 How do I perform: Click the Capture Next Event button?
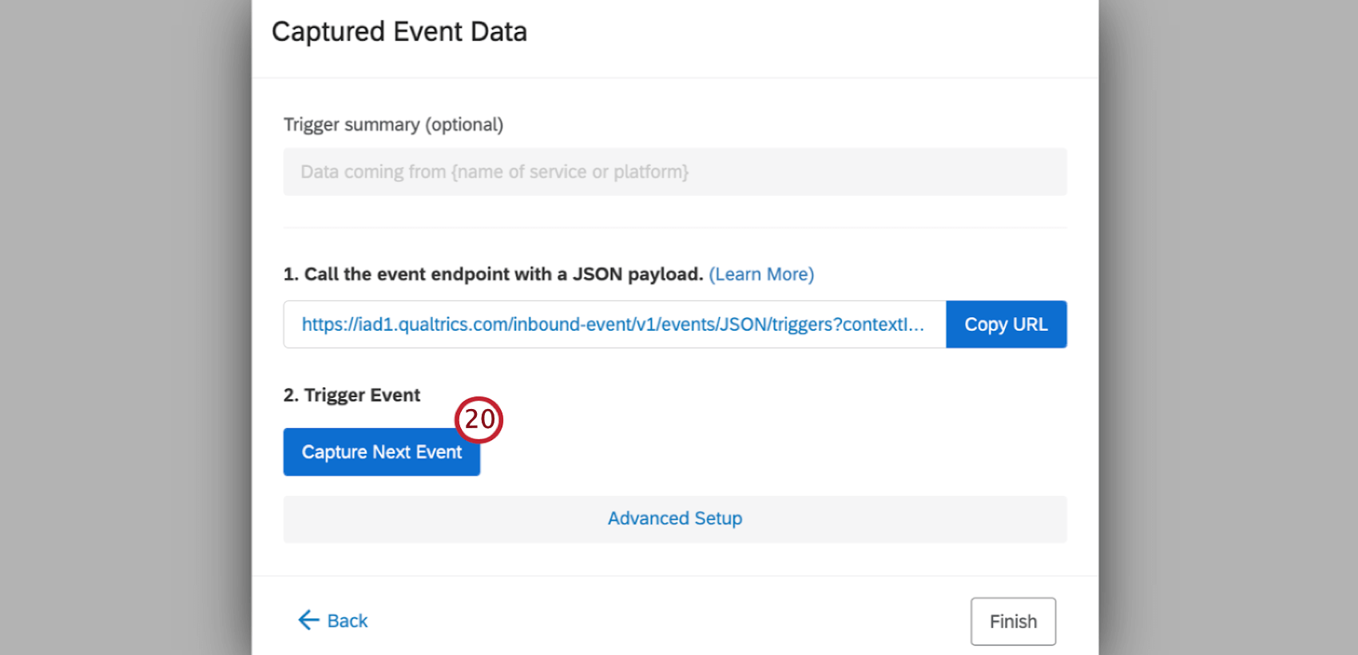tap(381, 453)
